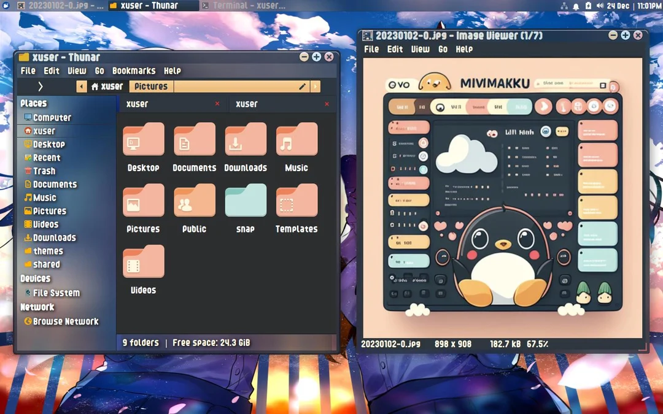Click the notification bell in the system tray
663x414 pixels.
pos(576,6)
